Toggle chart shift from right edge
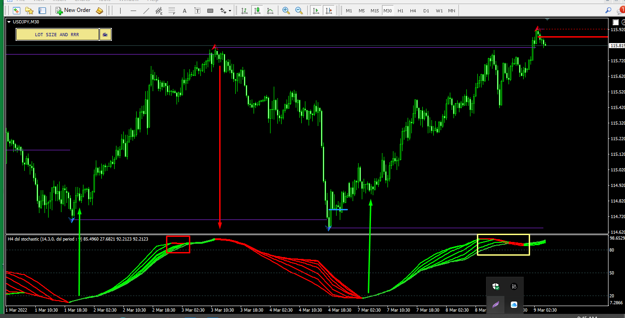Screen dimensions: 625x318 [x=328, y=10]
